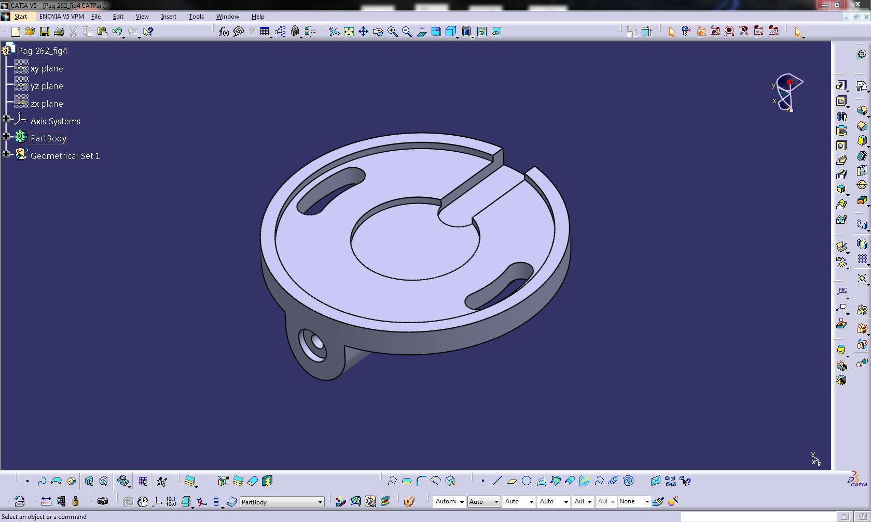Click the Undo arrow icon
Image resolution: width=871 pixels, height=522 pixels.
tap(117, 32)
